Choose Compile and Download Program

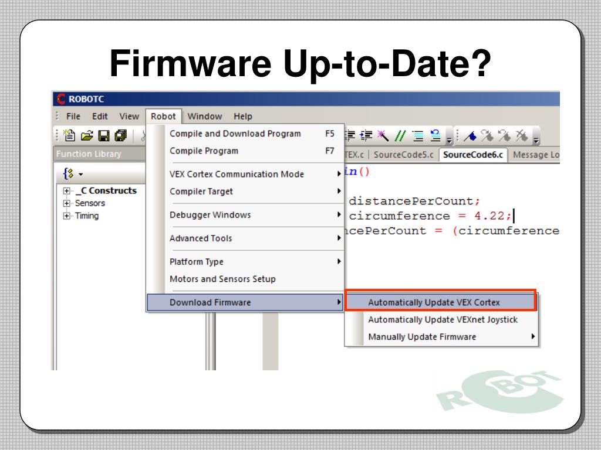coord(245,134)
